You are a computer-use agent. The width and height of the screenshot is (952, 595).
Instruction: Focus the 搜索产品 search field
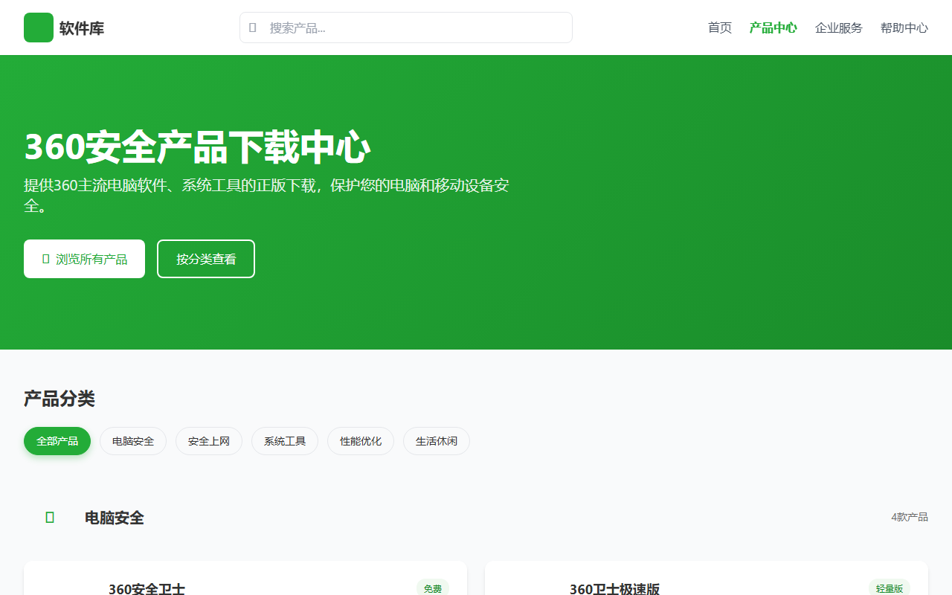[x=406, y=28]
